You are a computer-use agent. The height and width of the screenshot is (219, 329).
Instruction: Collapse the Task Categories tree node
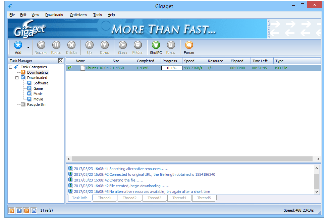pos(11,67)
